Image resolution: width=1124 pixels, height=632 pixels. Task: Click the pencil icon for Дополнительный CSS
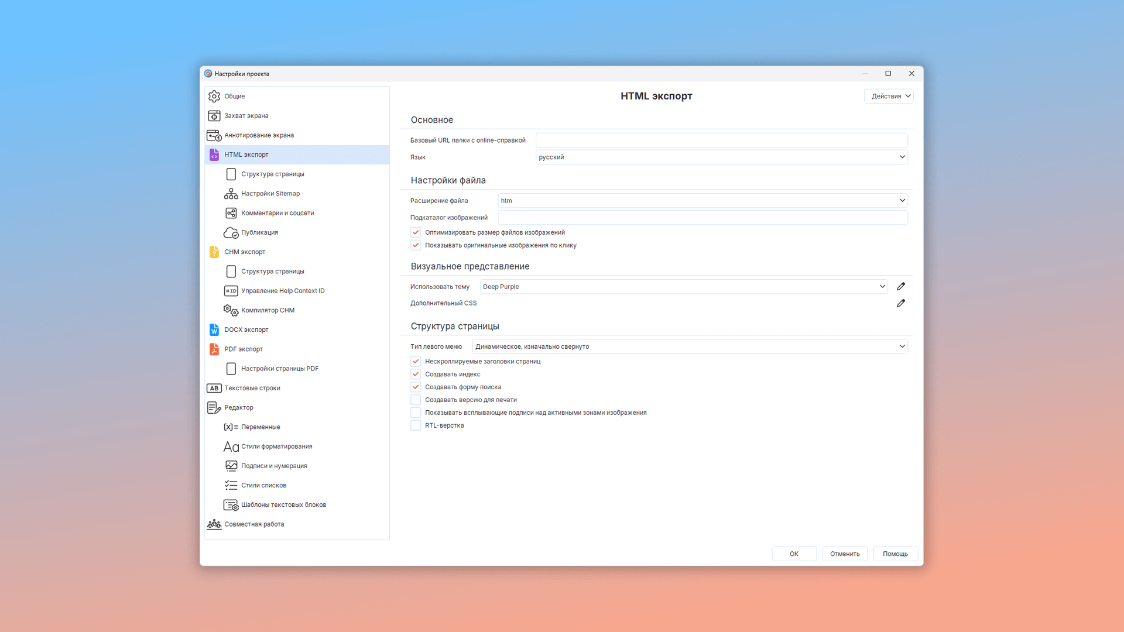(900, 303)
